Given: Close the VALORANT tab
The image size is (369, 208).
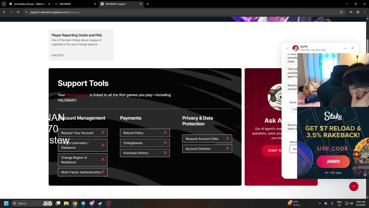Looking at the screenshot, I should [95, 4].
